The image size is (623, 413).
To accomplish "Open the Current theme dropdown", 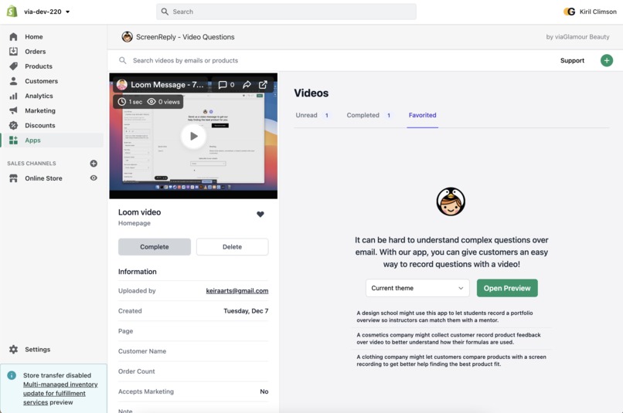I will (x=417, y=288).
